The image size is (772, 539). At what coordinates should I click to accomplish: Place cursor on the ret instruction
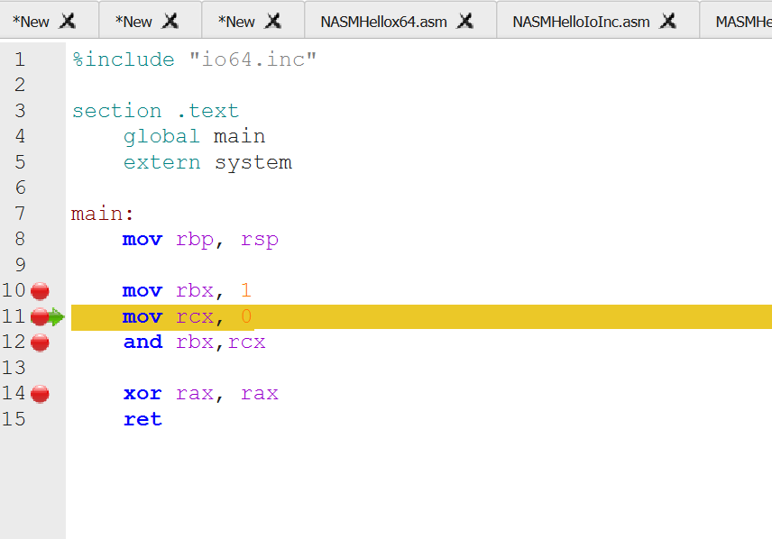point(142,419)
